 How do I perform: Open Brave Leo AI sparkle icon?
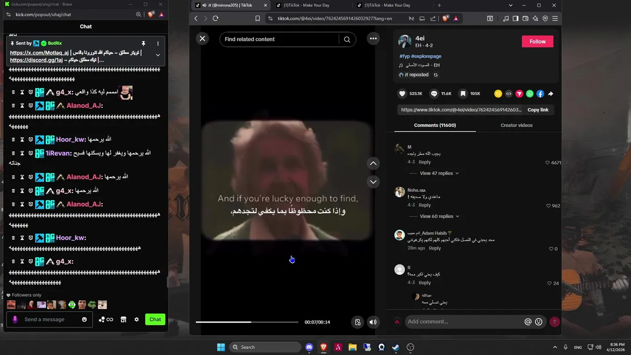pos(535,18)
